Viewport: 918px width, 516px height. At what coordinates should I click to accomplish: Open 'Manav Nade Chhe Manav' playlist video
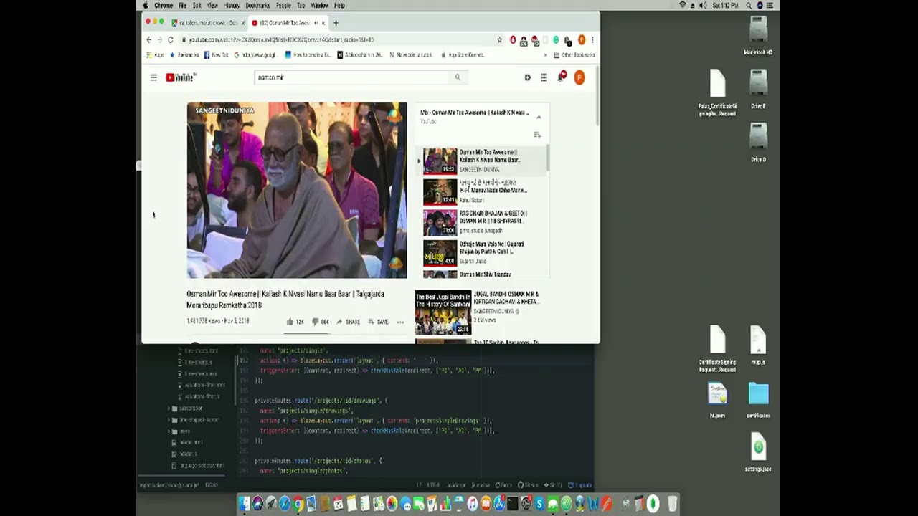pyautogui.click(x=482, y=191)
